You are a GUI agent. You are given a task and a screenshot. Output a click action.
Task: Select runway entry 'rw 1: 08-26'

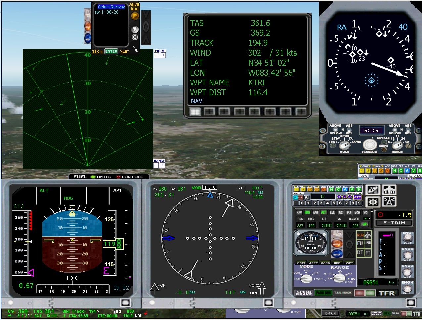(107, 12)
